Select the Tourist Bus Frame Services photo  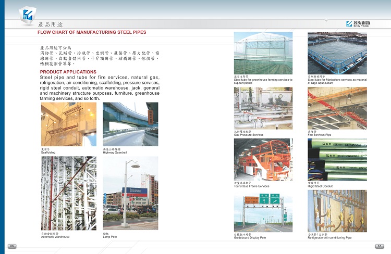click(263, 159)
